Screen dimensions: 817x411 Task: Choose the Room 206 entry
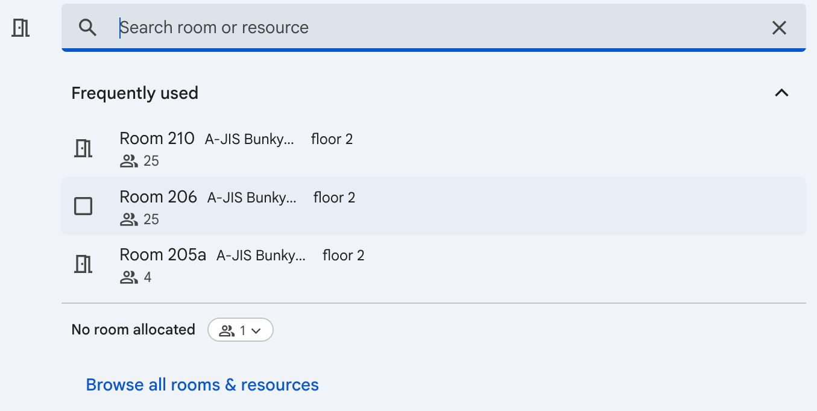[x=159, y=198]
